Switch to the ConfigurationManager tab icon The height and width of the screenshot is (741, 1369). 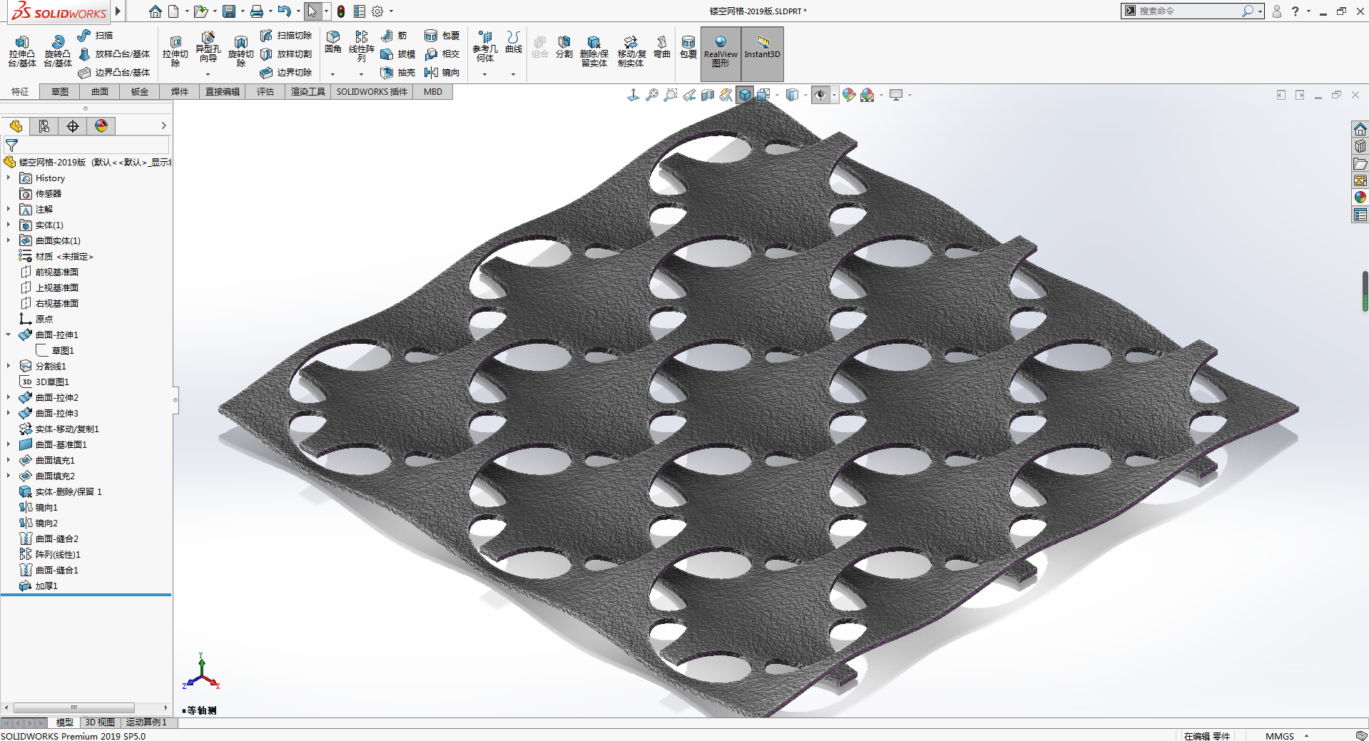coord(73,126)
